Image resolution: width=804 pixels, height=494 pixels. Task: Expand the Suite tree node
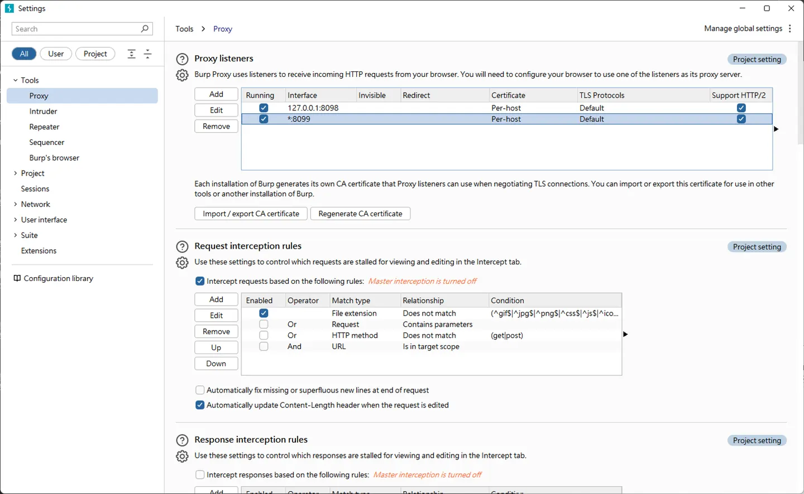16,235
